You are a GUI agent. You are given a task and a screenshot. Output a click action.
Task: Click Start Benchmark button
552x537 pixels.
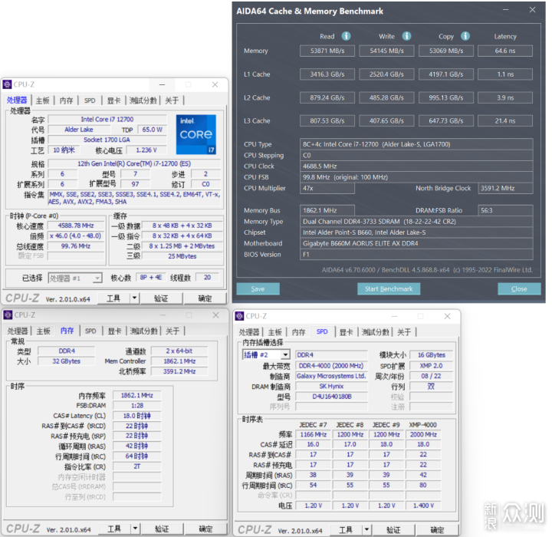[389, 288]
